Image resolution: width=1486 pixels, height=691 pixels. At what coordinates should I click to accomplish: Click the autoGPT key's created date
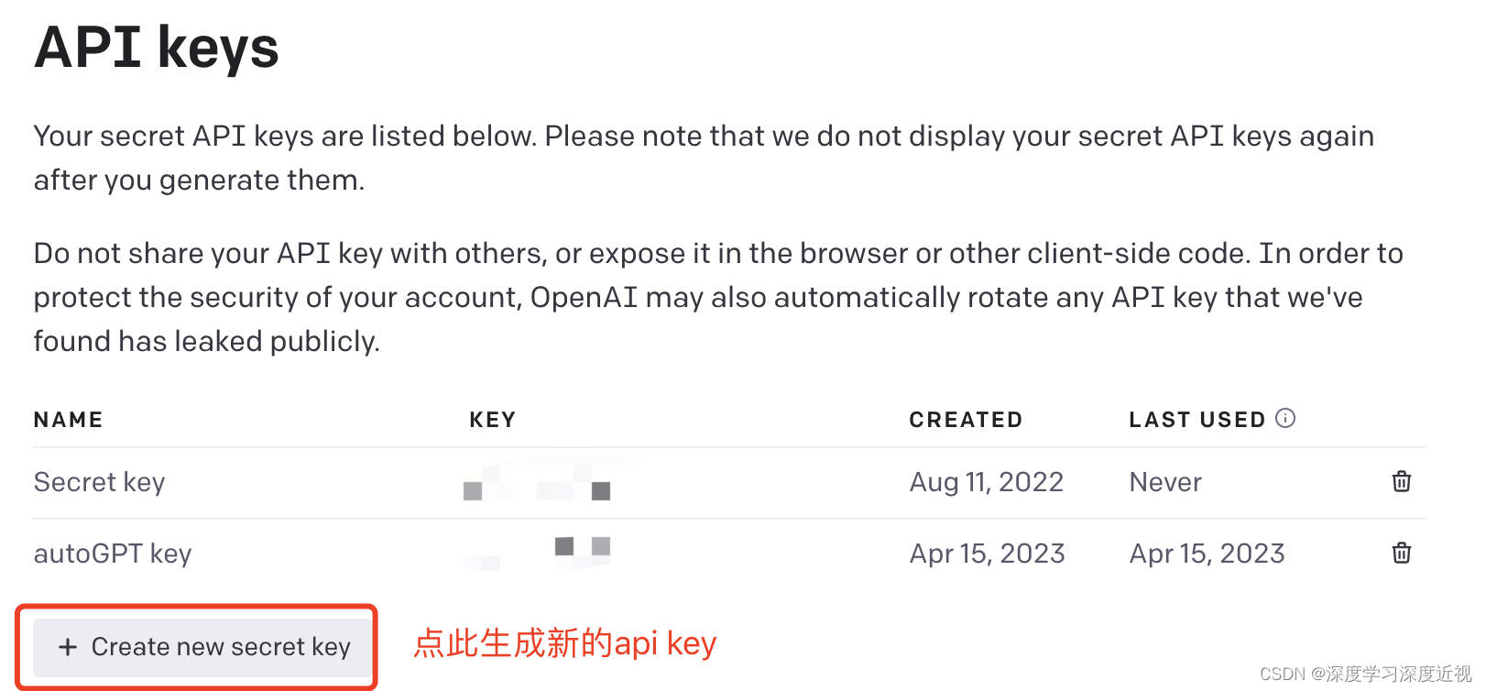[988, 554]
